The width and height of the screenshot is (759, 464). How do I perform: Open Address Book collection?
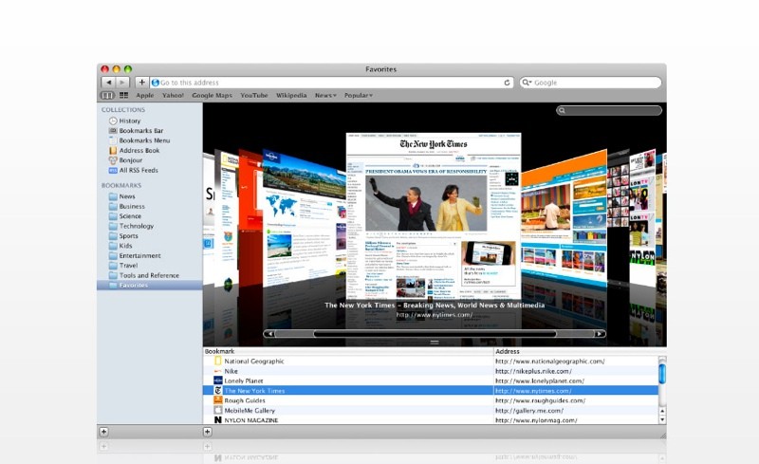click(139, 150)
